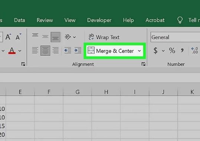Apply Percent Style format
The height and width of the screenshot is (141, 200).
coord(172,51)
